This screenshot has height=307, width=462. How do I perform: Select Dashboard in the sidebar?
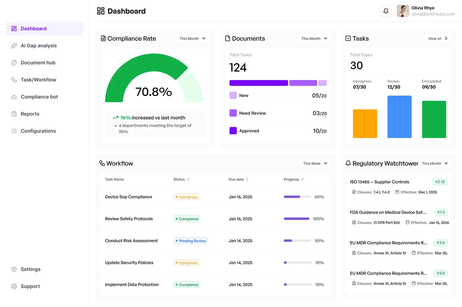[45, 28]
